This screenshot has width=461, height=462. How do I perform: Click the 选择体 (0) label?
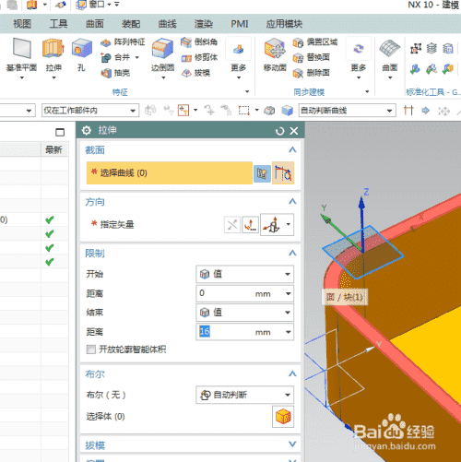click(x=105, y=417)
